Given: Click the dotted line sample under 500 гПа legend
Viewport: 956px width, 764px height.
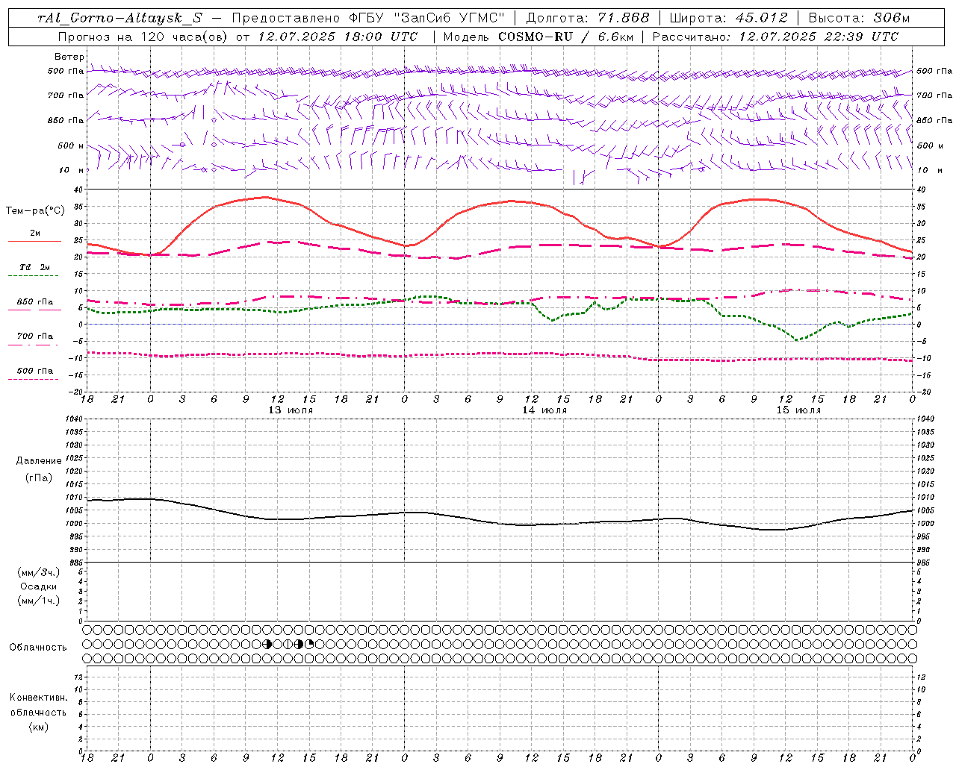Looking at the screenshot, I should click(x=34, y=379).
